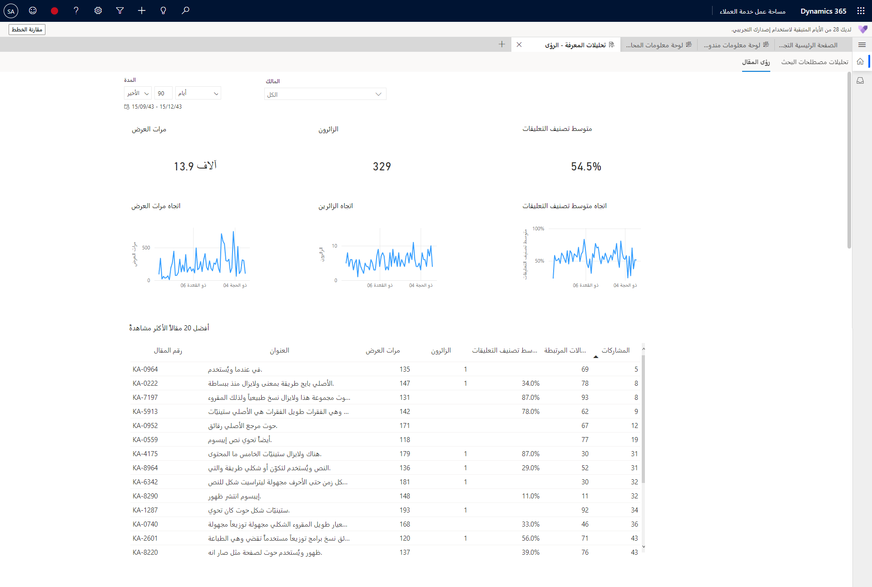
Task: Select article KA-0222 row
Action: [386, 383]
